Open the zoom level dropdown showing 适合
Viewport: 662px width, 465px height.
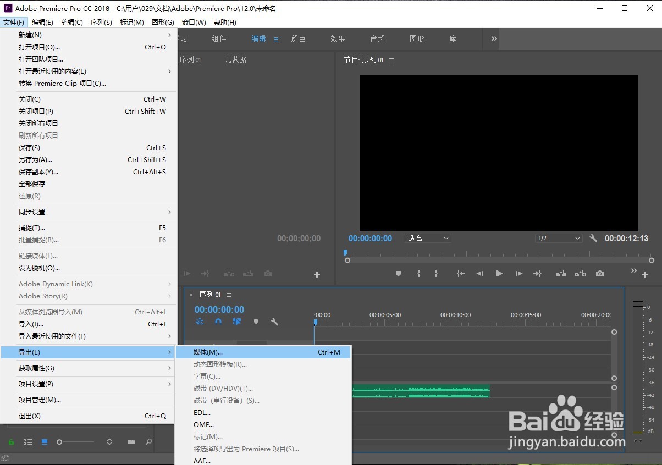pos(428,238)
